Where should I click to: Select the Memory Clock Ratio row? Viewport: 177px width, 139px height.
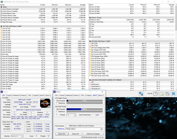pos(132,22)
